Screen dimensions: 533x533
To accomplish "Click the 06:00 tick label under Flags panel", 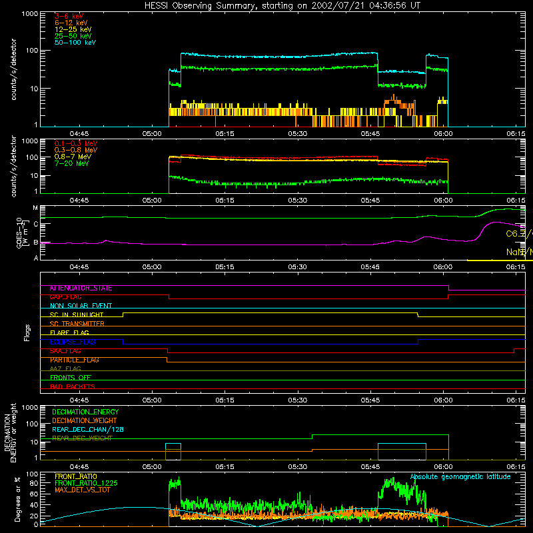I will (443, 400).
